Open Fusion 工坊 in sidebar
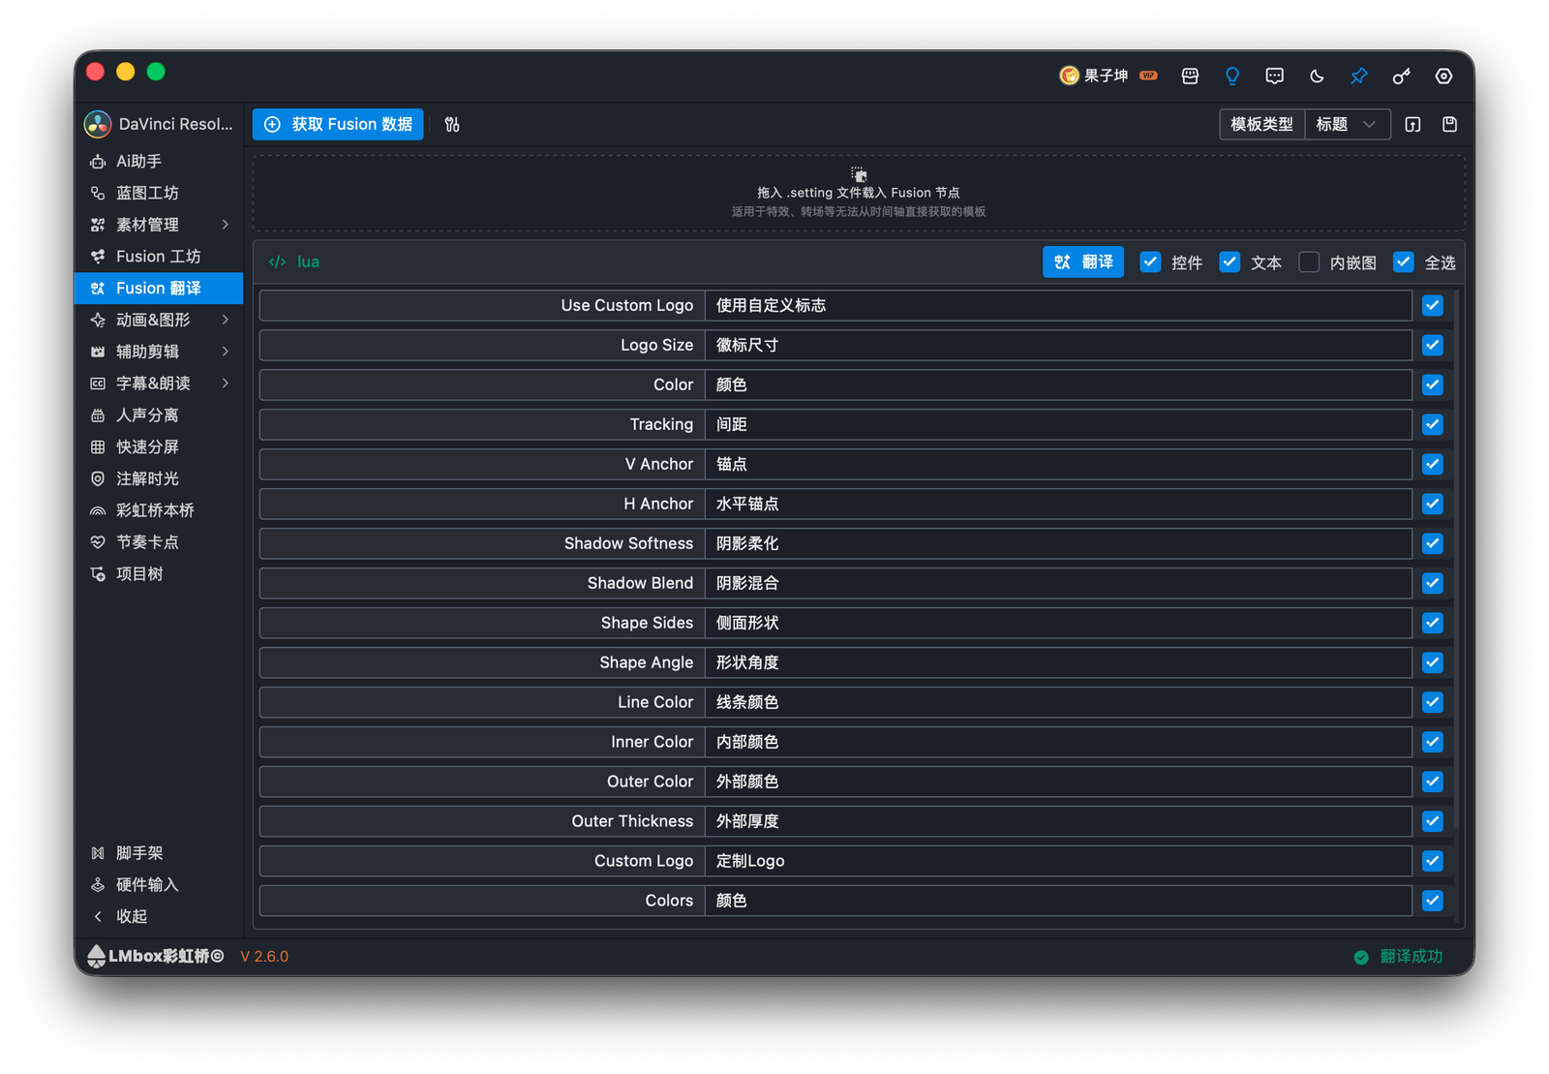 click(x=159, y=256)
